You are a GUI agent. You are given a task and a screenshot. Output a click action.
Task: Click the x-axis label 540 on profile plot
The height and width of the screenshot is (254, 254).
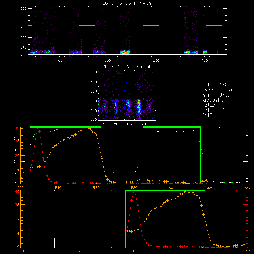58,188
